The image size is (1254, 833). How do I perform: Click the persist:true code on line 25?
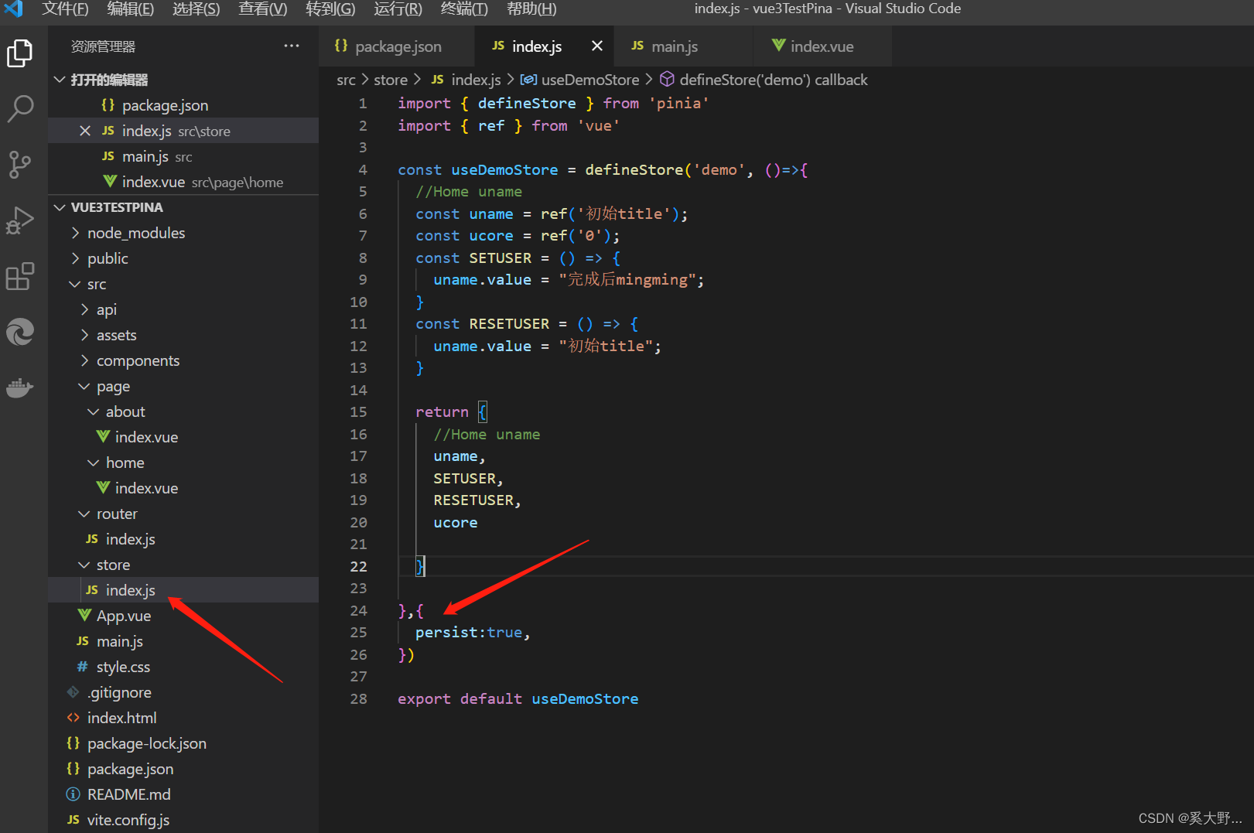coord(473,633)
